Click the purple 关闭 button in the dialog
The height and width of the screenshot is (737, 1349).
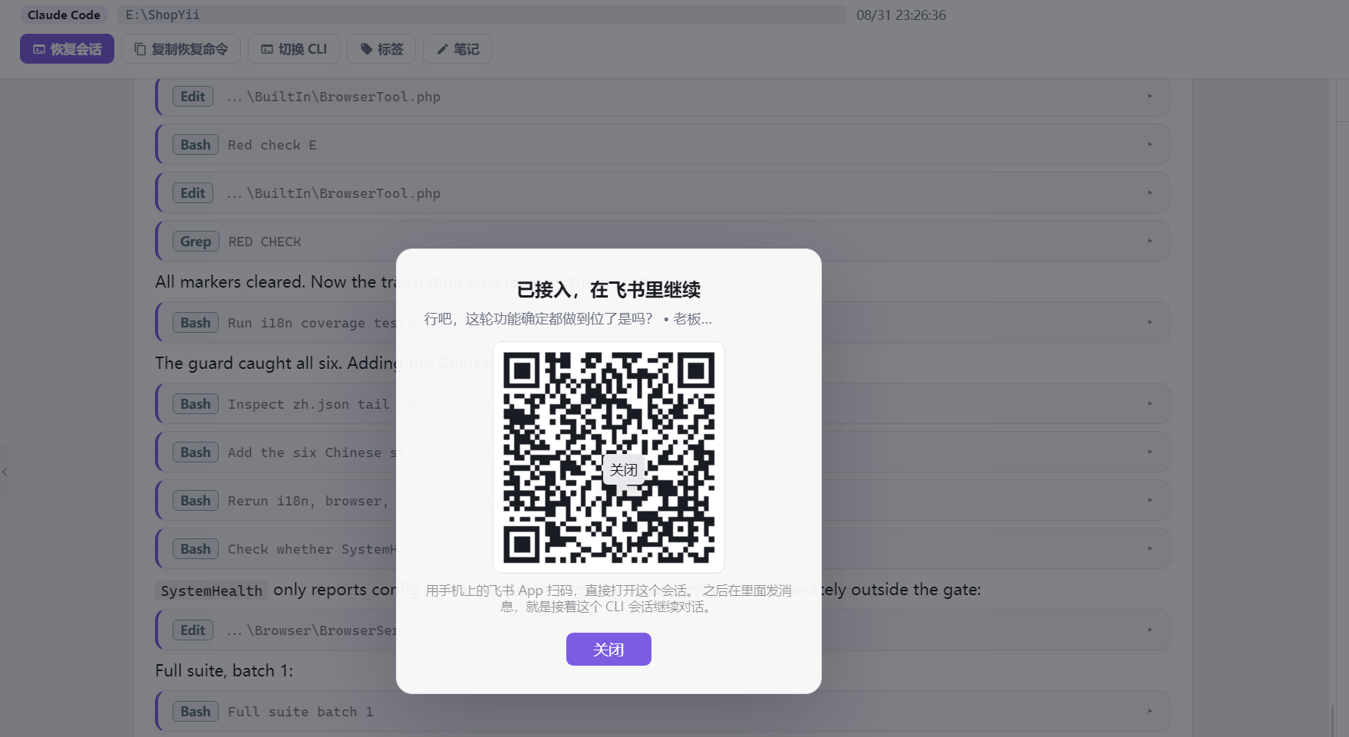pyautogui.click(x=609, y=650)
